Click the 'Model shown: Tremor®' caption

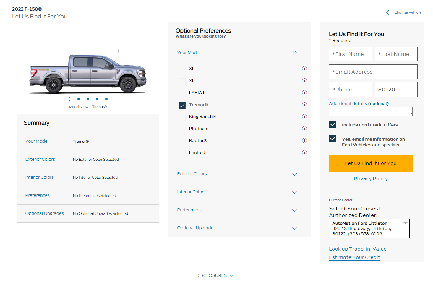coord(88,107)
